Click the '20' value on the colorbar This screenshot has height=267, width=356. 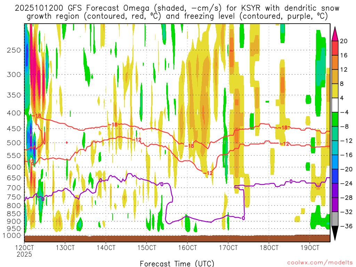point(344,41)
